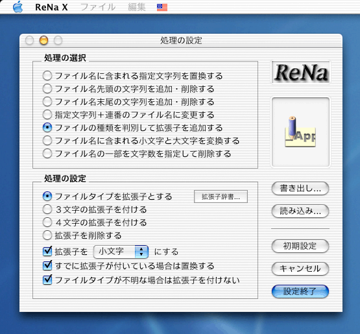
Task: Click the 書き出し... export button
Action: 300,189
